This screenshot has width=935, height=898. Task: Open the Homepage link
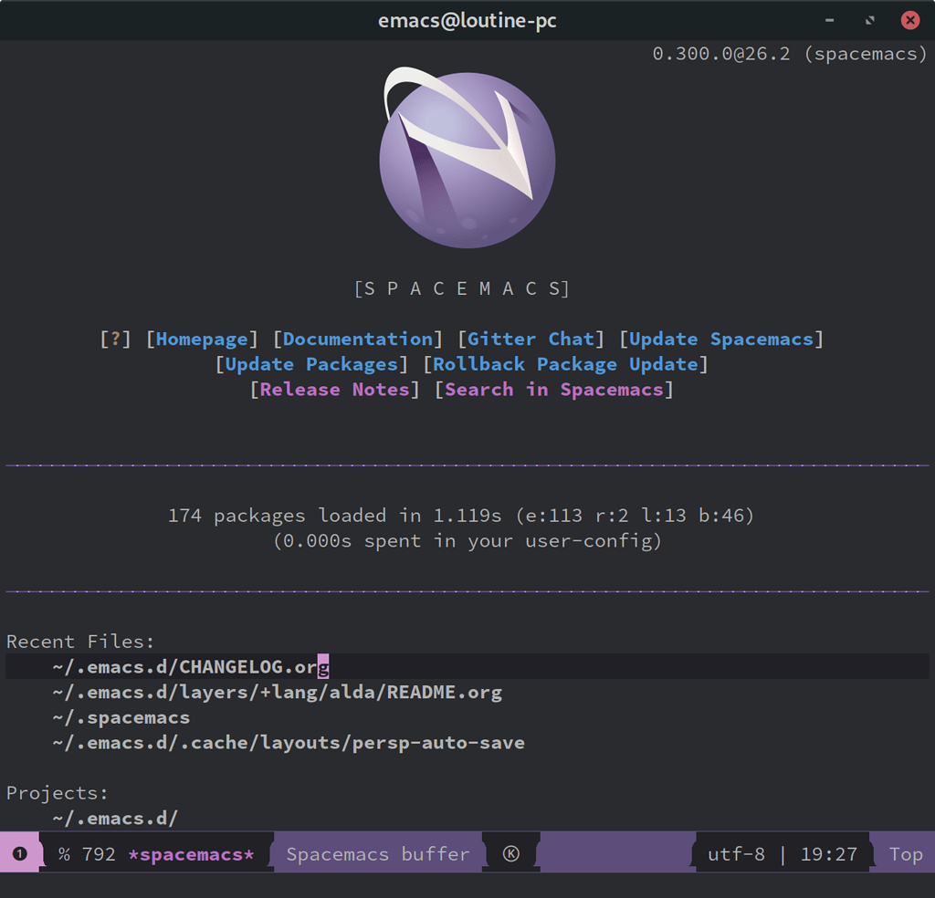[x=201, y=339]
